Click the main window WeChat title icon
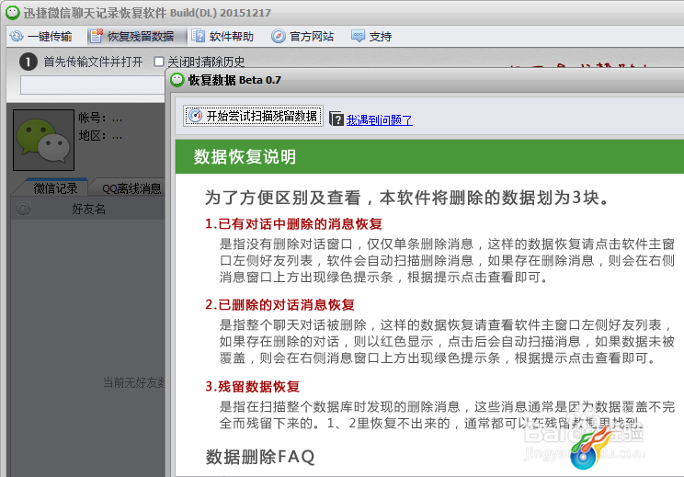The width and height of the screenshot is (684, 477). [13, 12]
